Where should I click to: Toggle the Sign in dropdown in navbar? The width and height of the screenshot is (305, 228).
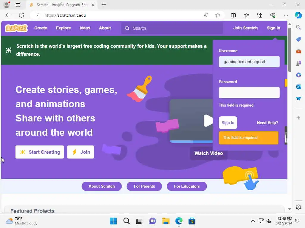273,28
